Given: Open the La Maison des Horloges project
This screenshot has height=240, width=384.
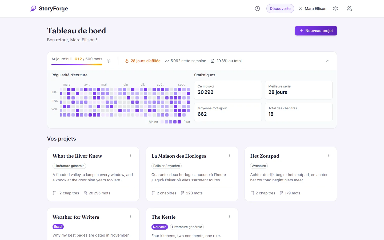Looking at the screenshot, I should point(179,156).
